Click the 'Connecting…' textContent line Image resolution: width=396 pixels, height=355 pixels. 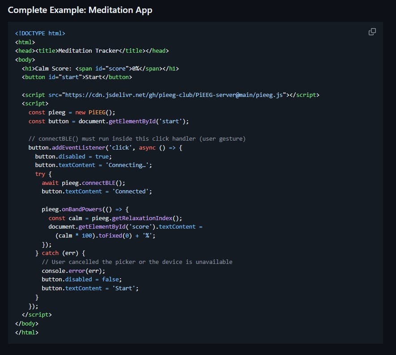pyautogui.click(x=94, y=165)
